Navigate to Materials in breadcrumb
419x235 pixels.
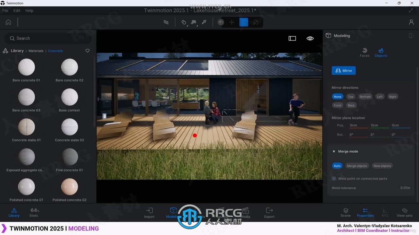coord(36,51)
